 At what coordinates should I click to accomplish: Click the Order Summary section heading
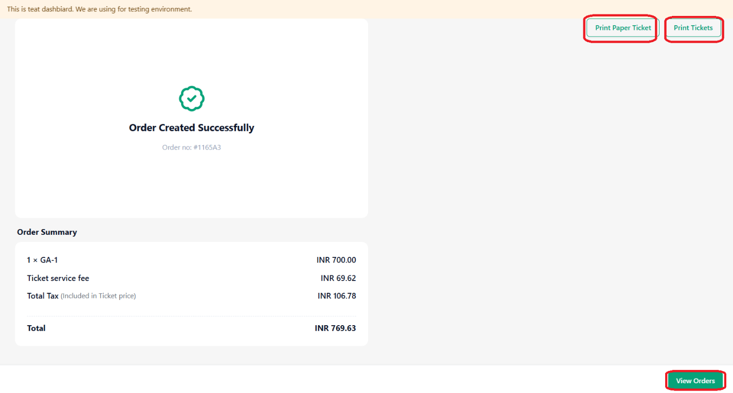(47, 232)
